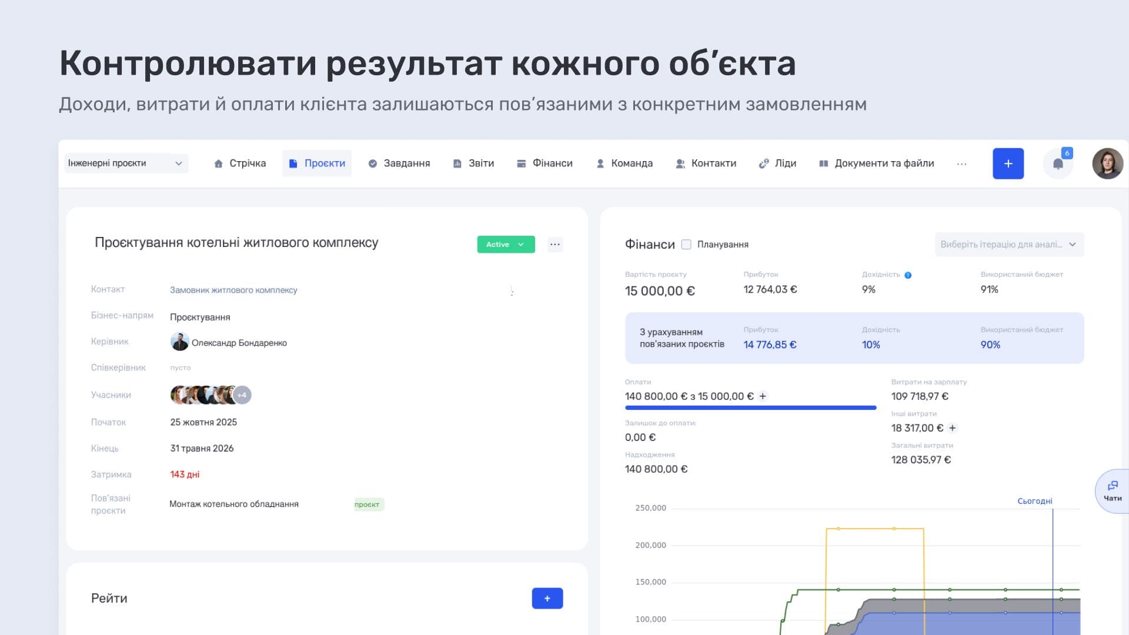Open the notifications bell

[x=1058, y=163]
